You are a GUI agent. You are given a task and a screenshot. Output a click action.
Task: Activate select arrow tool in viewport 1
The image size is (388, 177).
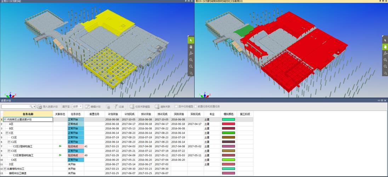pos(385,40)
